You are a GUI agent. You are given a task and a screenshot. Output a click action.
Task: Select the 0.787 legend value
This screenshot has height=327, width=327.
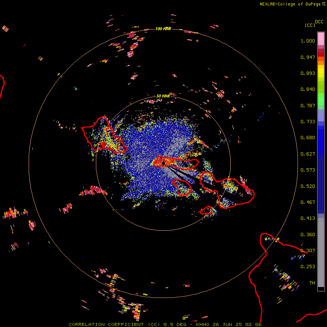pos(308,105)
